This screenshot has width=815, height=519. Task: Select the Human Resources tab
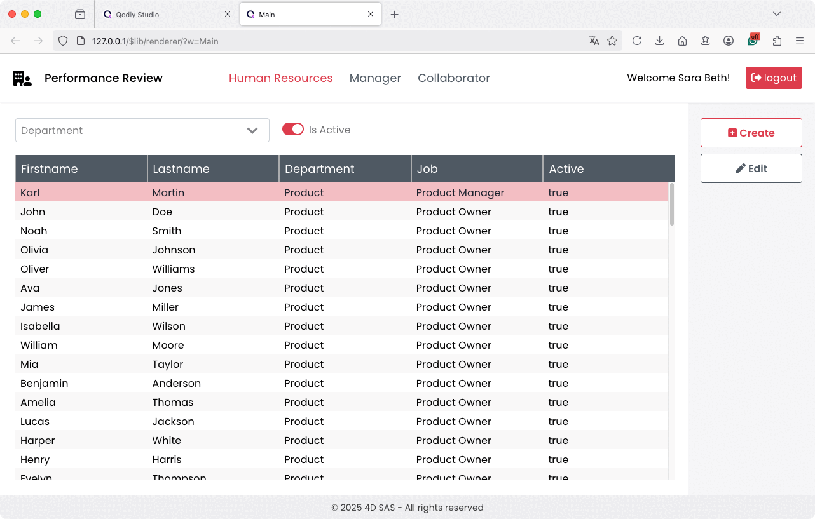[x=280, y=78]
